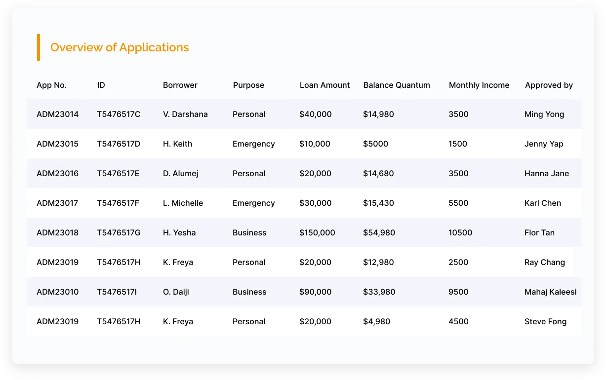The image size is (606, 380).
Task: Click ID cell T5476517E
Action: point(118,173)
